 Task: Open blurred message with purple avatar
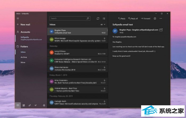pos(78,81)
